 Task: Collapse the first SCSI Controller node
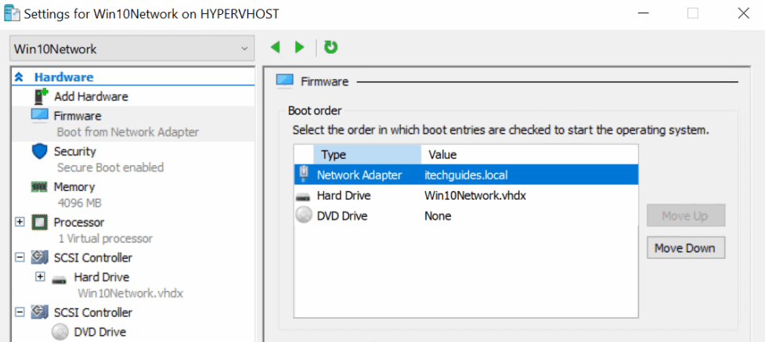20,257
